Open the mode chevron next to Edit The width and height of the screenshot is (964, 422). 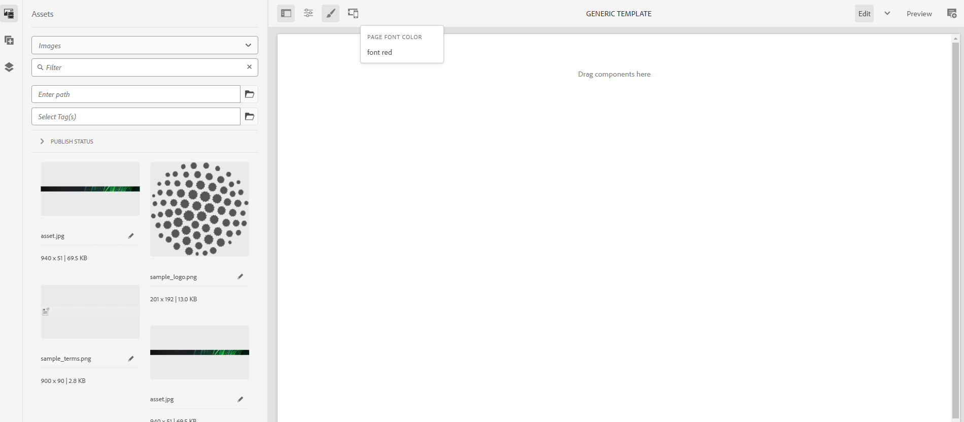coord(887,14)
